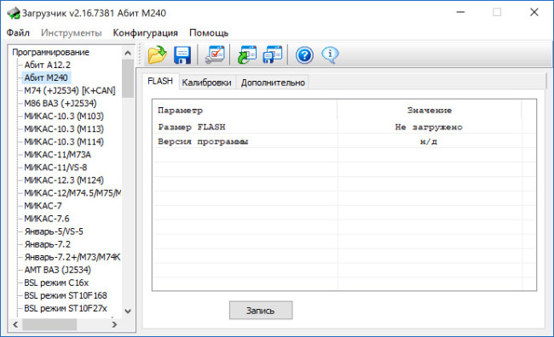
Task: Select Абит М240 in tree
Action: (46, 77)
